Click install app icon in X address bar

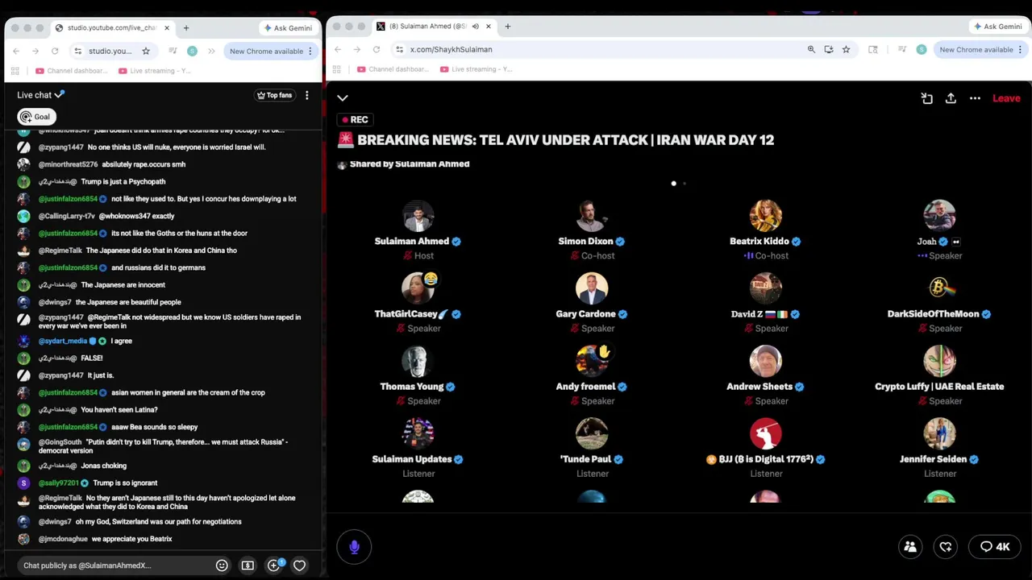point(828,49)
